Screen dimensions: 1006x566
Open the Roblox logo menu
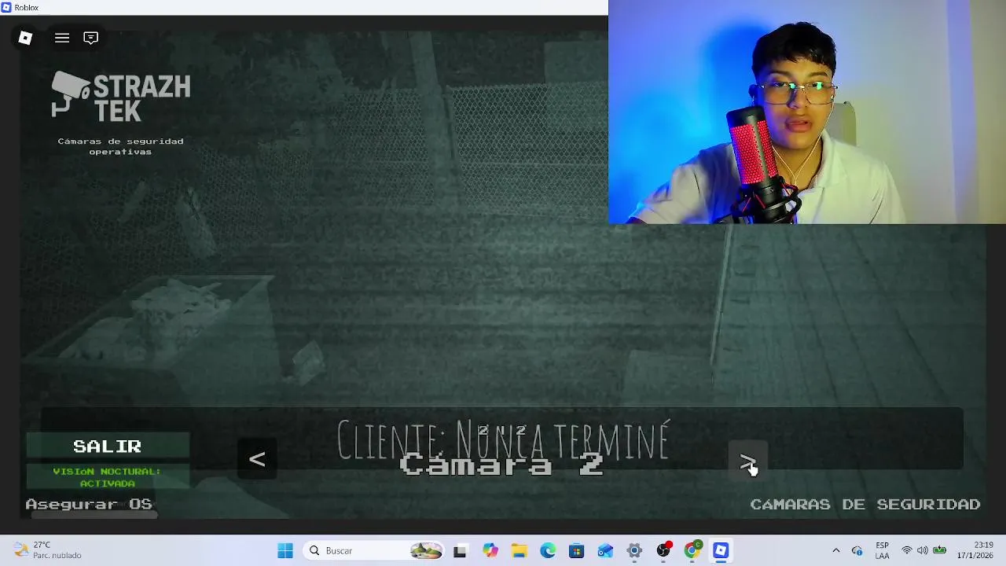[x=25, y=38]
